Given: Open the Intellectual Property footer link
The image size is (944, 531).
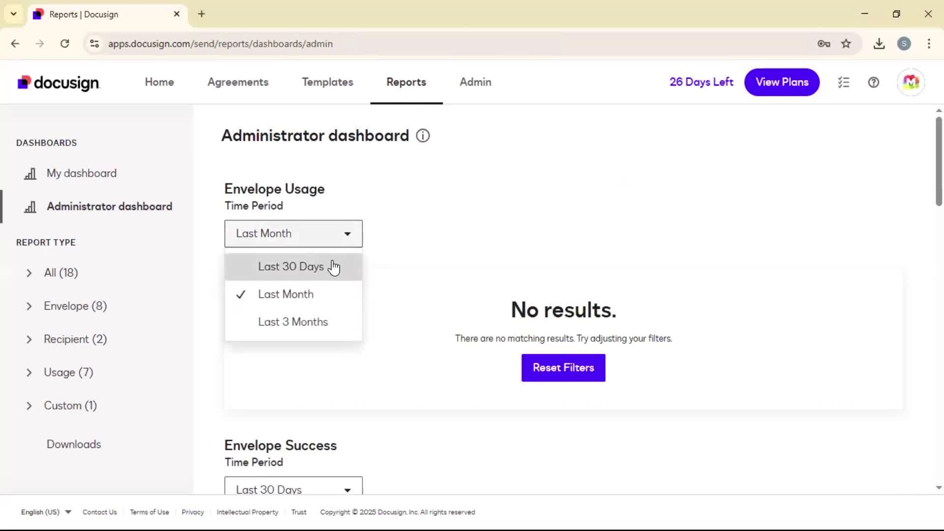Looking at the screenshot, I should (247, 512).
